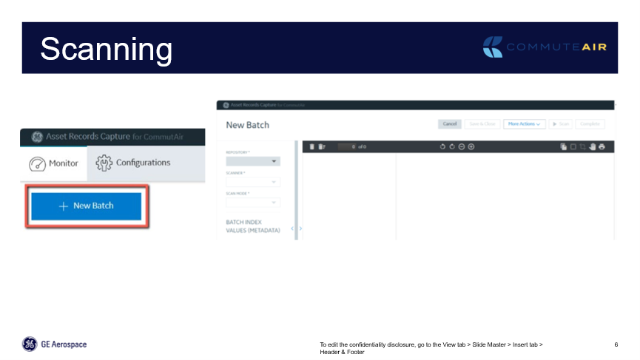Click the New Batch button
The image size is (640, 360).
(x=86, y=206)
